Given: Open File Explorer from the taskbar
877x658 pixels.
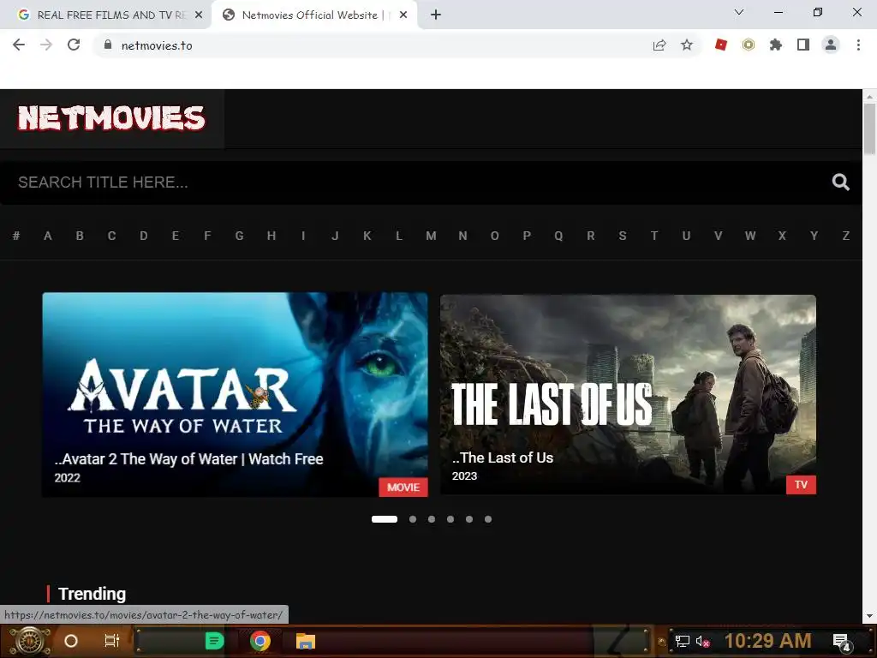Looking at the screenshot, I should [306, 641].
